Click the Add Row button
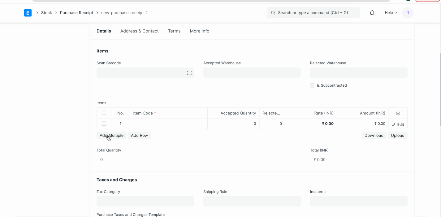 point(139,135)
